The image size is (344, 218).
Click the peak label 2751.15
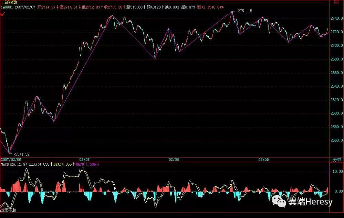point(245,11)
